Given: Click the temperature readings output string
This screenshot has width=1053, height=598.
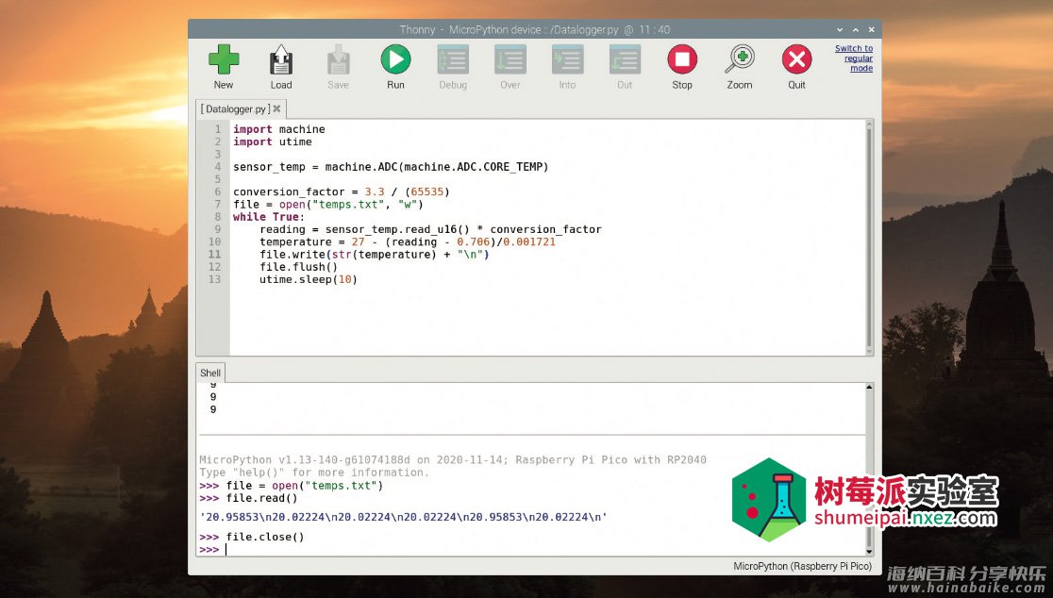Looking at the screenshot, I should click(x=404, y=518).
